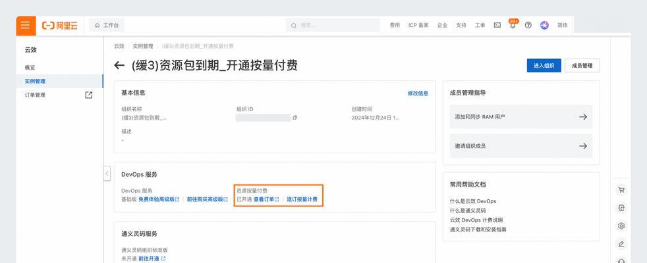Viewport: 647px width, 263px height.
Task: Click the 进入组织 button
Action: [544, 66]
